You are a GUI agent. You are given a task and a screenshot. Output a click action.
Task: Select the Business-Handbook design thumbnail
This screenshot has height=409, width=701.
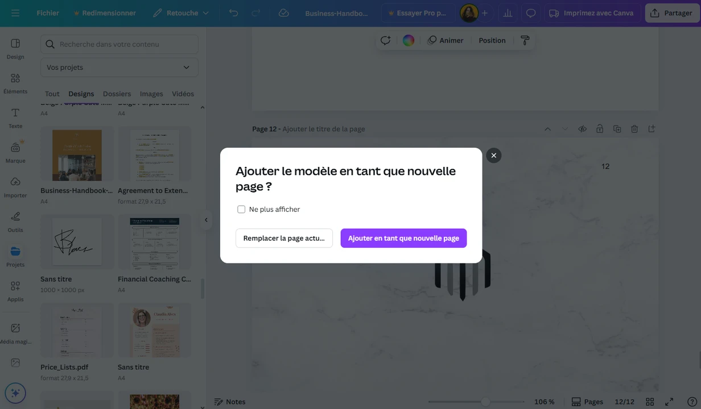click(77, 155)
